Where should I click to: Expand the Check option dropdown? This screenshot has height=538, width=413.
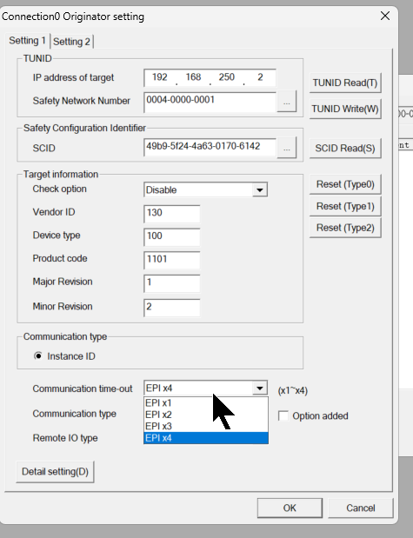tap(260, 189)
